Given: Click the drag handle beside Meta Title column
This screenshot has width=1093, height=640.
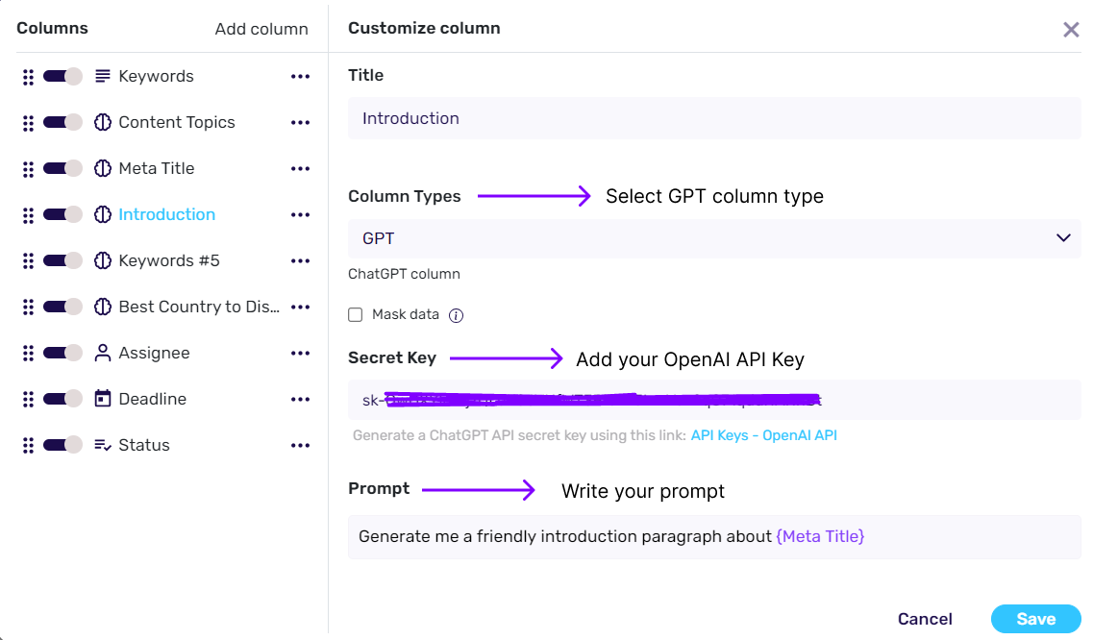Looking at the screenshot, I should [x=28, y=168].
